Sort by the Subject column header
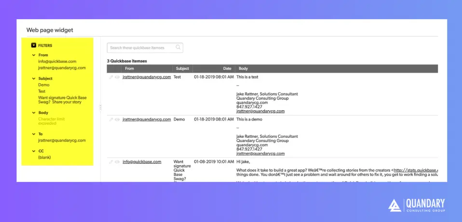462x222 pixels. click(182, 68)
